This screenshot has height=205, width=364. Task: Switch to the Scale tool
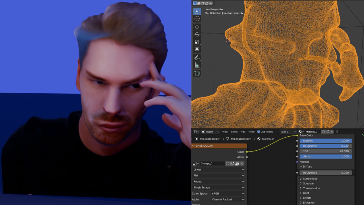[x=197, y=42]
